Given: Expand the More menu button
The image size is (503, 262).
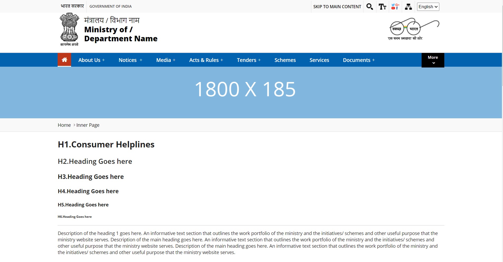Looking at the screenshot, I should [433, 60].
